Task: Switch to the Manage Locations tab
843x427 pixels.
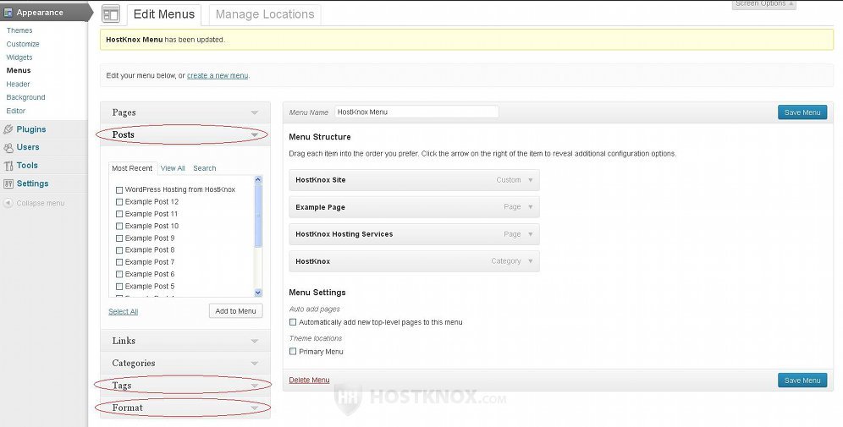Action: click(265, 14)
